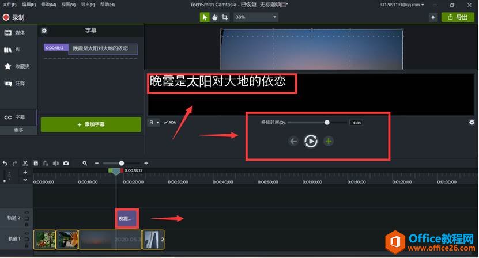Click the split clip icon
Image resolution: width=479 pixels, height=258 pixels.
tap(55, 164)
